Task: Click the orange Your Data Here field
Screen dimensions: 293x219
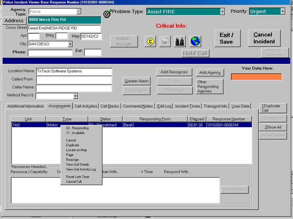Action: click(x=256, y=77)
